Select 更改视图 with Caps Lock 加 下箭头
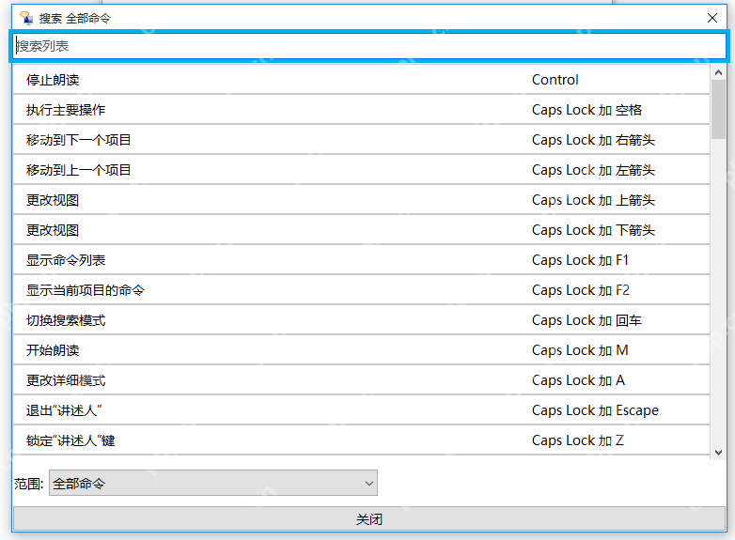The width and height of the screenshot is (735, 540). click(x=361, y=230)
